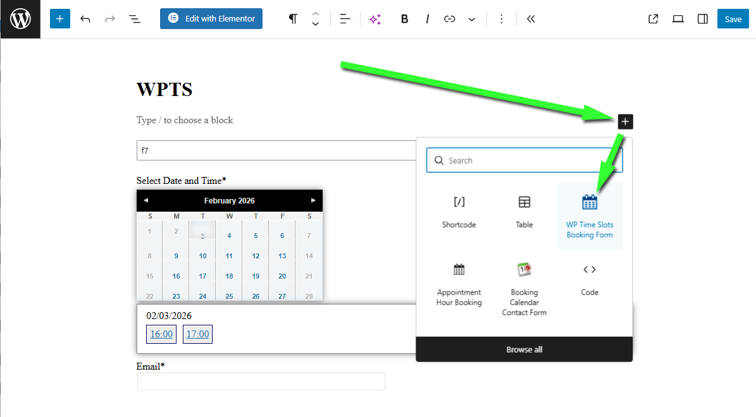This screenshot has width=756, height=417.
Task: Open text alignment options
Action: 345,19
